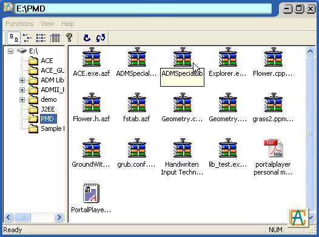The height and width of the screenshot is (237, 319).
Task: Click the single blue refresh arrow icon
Action: [87, 38]
